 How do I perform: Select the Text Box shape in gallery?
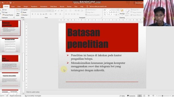(x=105, y=10)
